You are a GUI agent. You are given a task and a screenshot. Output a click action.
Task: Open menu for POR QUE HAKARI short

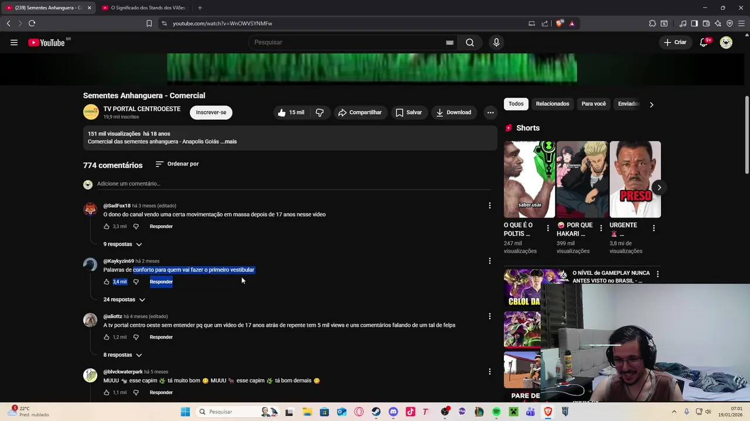(601, 228)
